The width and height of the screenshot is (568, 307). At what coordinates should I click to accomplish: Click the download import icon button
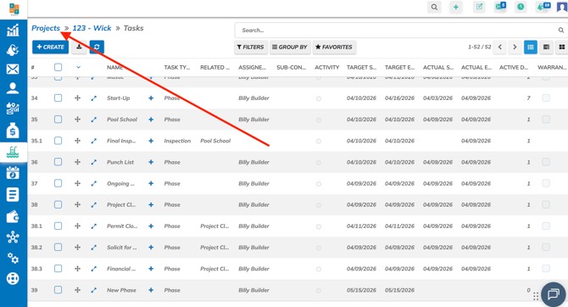pyautogui.click(x=79, y=47)
